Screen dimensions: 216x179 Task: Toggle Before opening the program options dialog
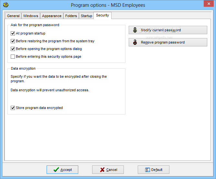click(13, 49)
